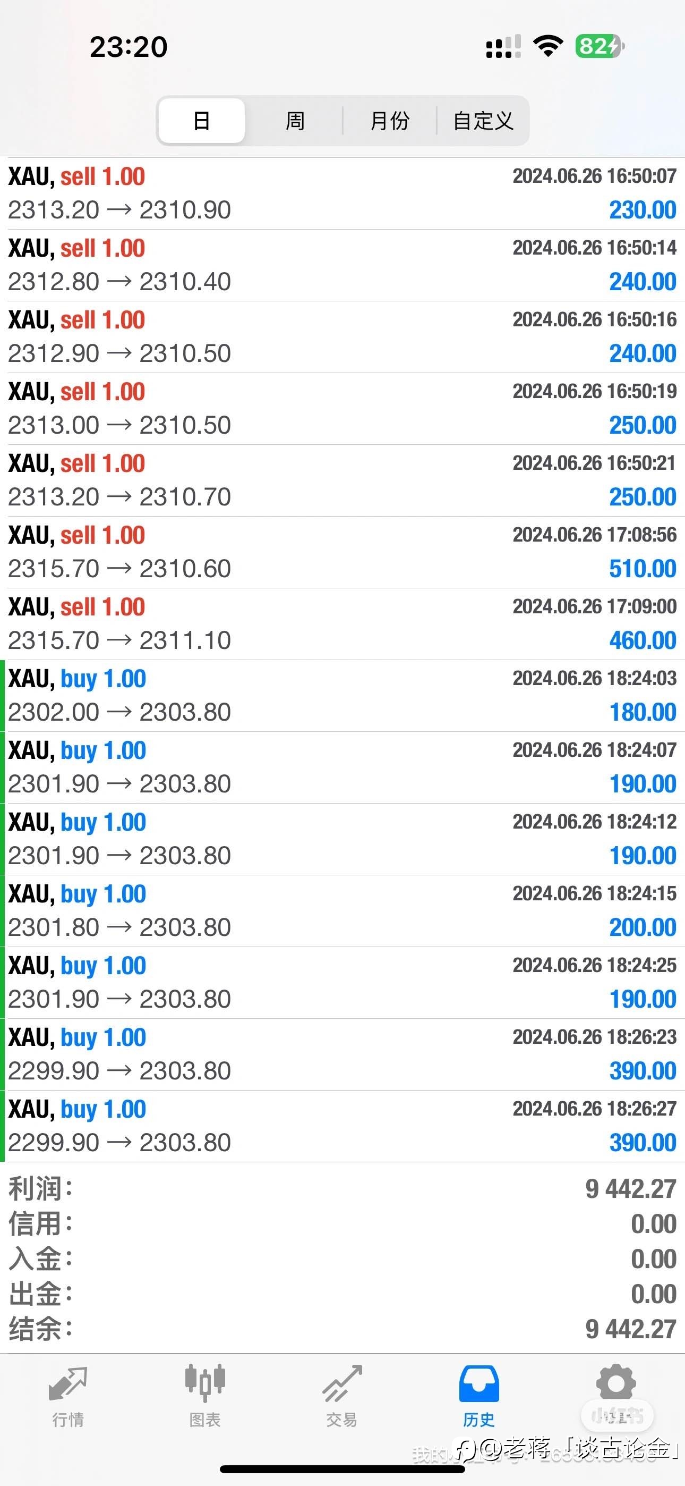Open settings gear icon in bottom bar

click(615, 1382)
